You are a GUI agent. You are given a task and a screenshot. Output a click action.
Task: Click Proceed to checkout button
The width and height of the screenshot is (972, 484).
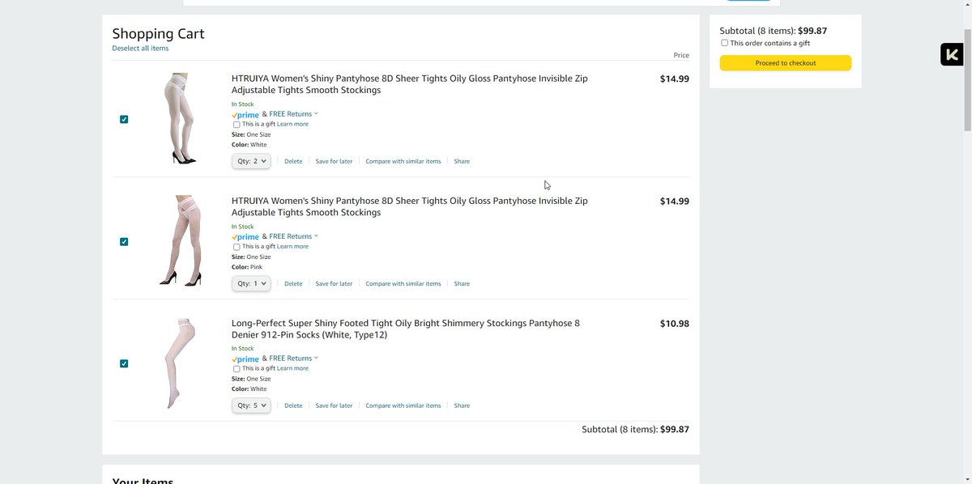pyautogui.click(x=785, y=63)
